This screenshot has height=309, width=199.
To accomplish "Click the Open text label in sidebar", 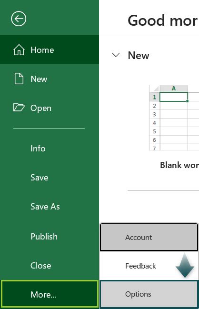I will [x=41, y=108].
